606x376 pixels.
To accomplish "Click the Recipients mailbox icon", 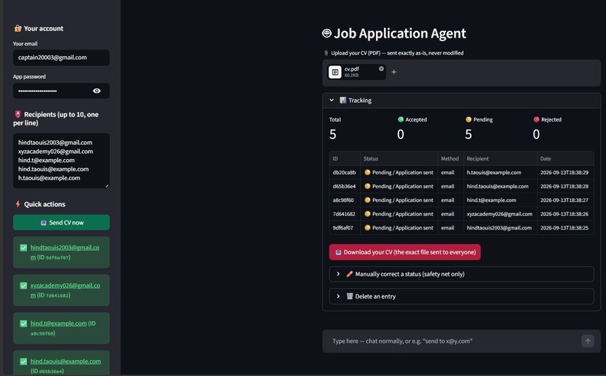I will point(18,114).
